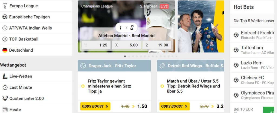This screenshot has width=277, height=113.
Task: Select the ATP/WTA Indian Wells tennis icon
Action: coord(5,28)
